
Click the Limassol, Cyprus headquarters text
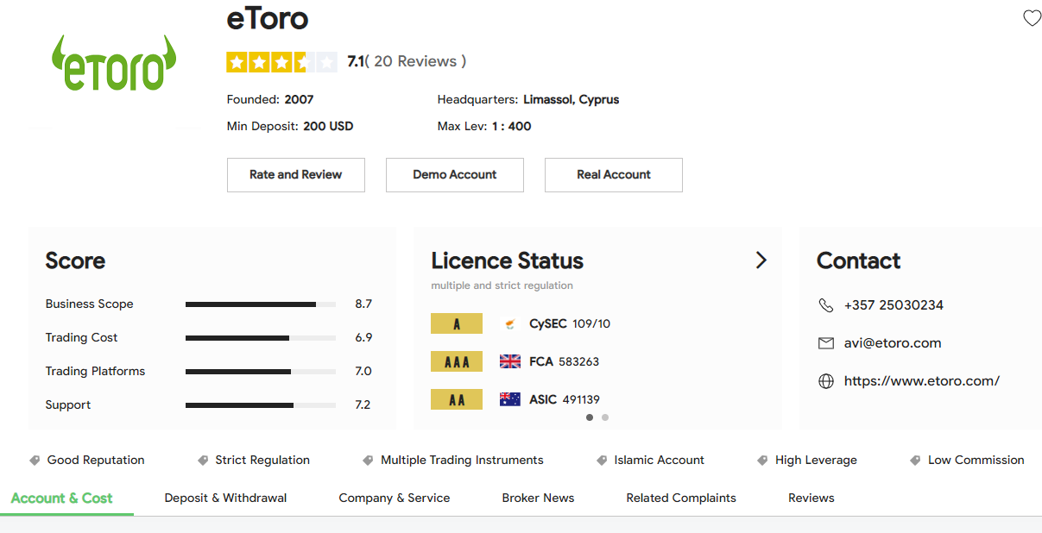(x=572, y=99)
